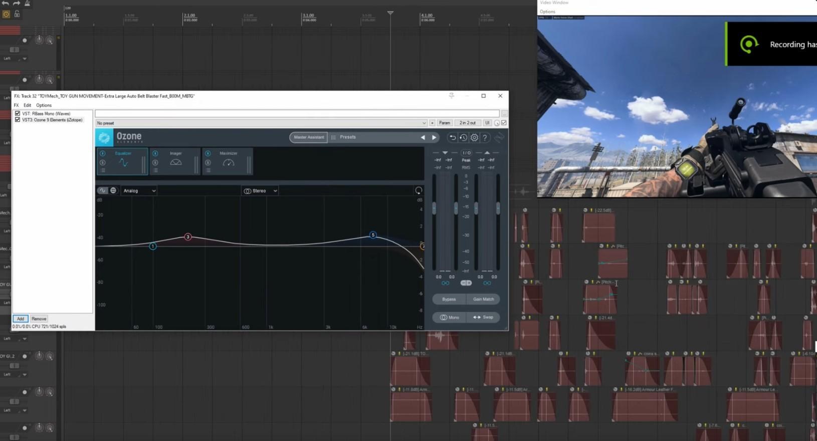Screen dimensions: 817x441
Task: Open Ozone help question mark icon
Action: 485,137
